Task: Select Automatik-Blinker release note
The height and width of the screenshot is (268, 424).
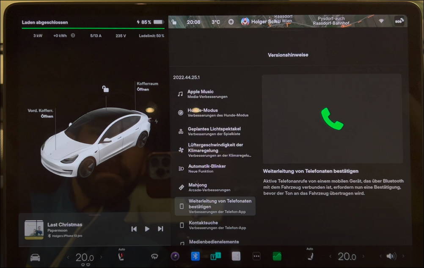Action: tap(215, 169)
